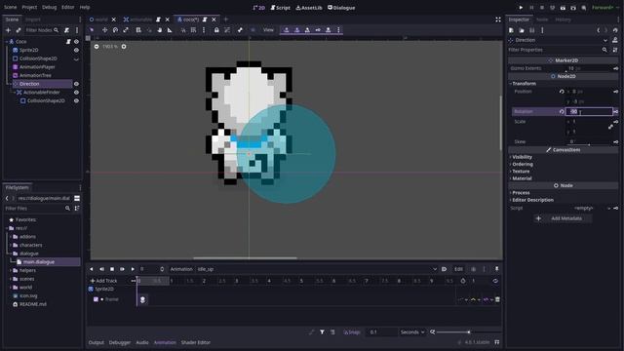624x351 pixels.
Task: Switch to the AssetLib workspace
Action: point(309,8)
